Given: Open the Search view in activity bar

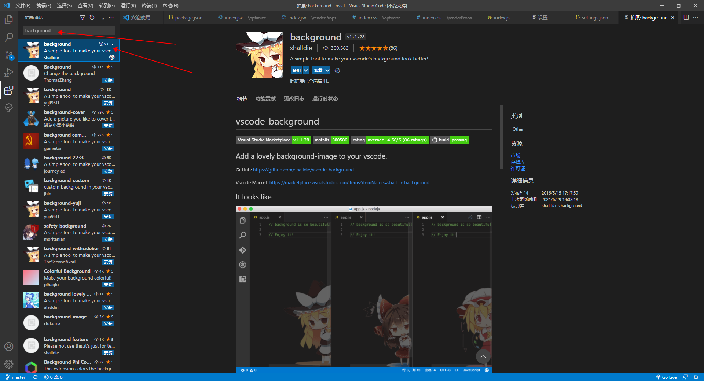Looking at the screenshot, I should pyautogui.click(x=9, y=37).
